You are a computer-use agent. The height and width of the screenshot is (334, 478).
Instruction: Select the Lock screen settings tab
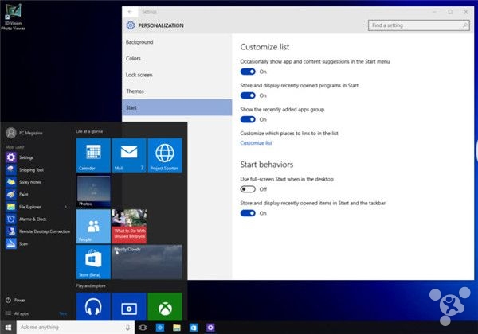click(140, 74)
